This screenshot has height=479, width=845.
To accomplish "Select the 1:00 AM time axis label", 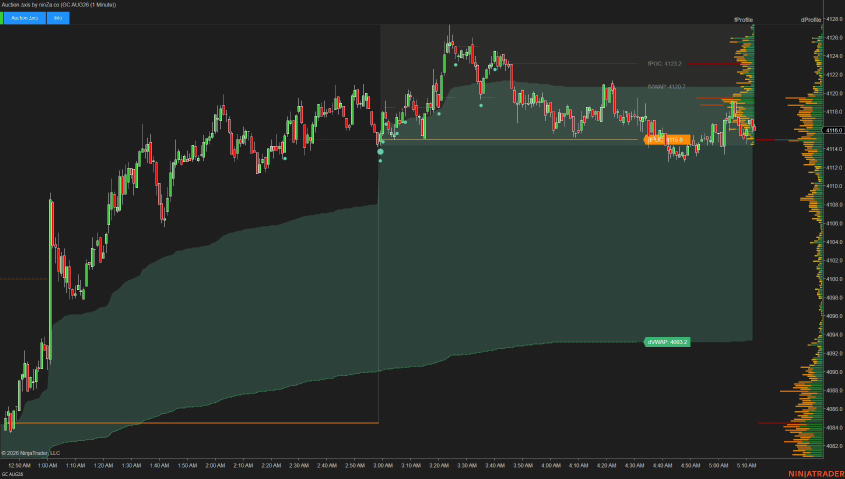I will pos(47,465).
